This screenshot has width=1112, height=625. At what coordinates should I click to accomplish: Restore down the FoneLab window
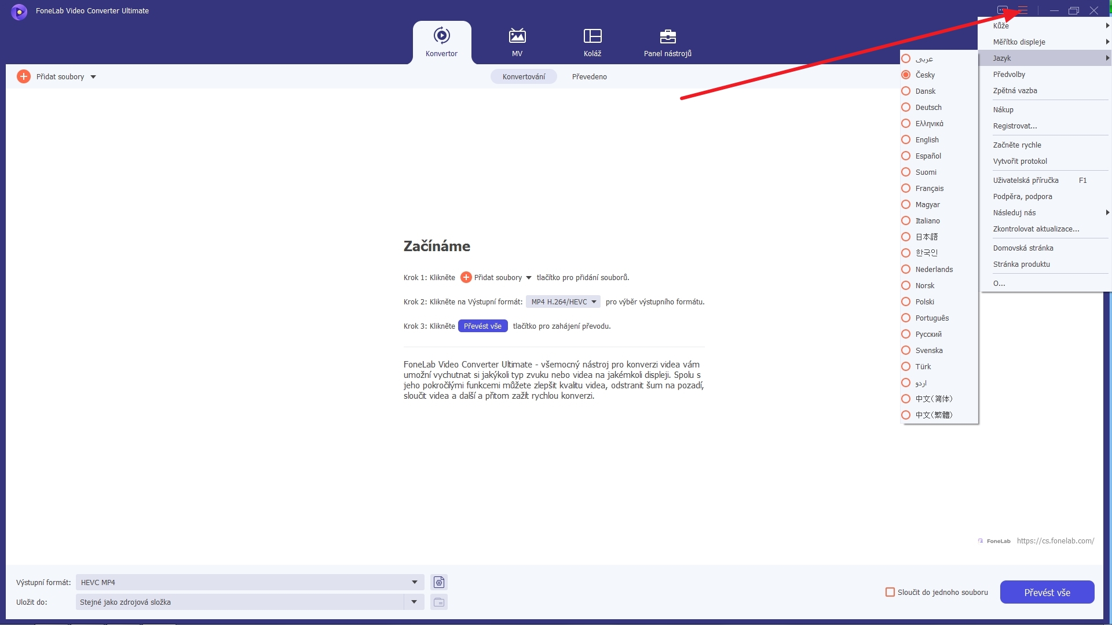[x=1074, y=10]
